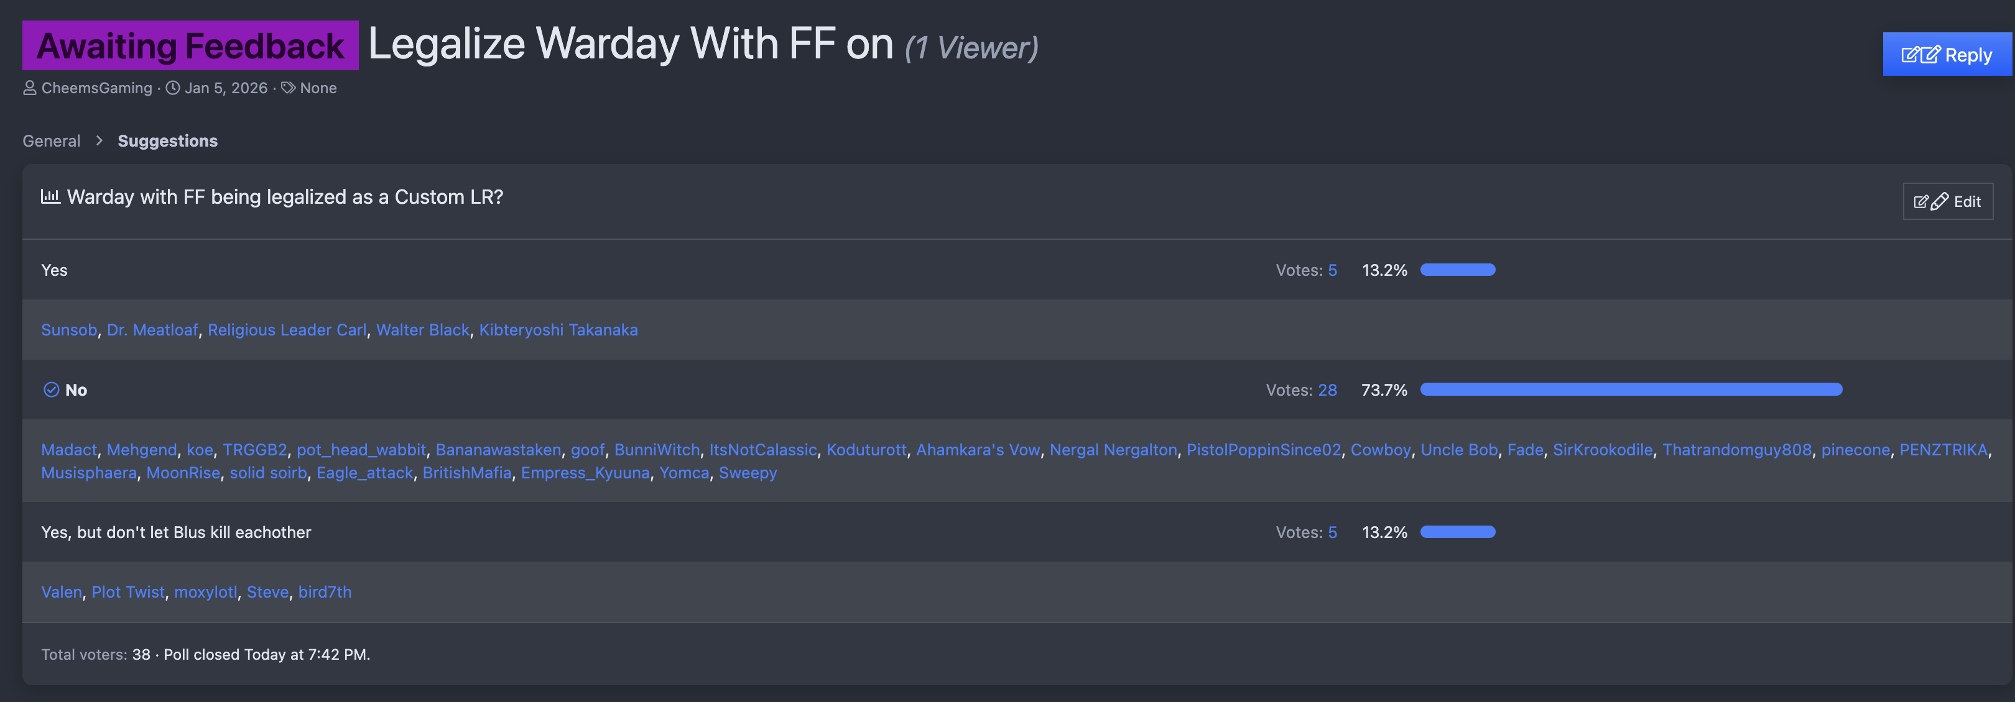This screenshot has height=702, width=2015.
Task: Click the Edit poll button
Action: [x=1947, y=202]
